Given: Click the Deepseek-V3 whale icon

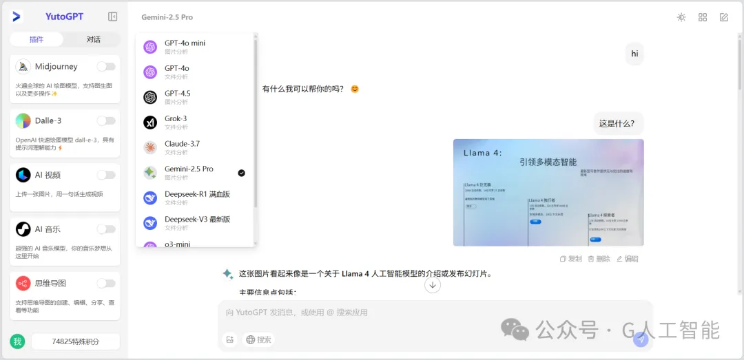Looking at the screenshot, I should pos(150,223).
